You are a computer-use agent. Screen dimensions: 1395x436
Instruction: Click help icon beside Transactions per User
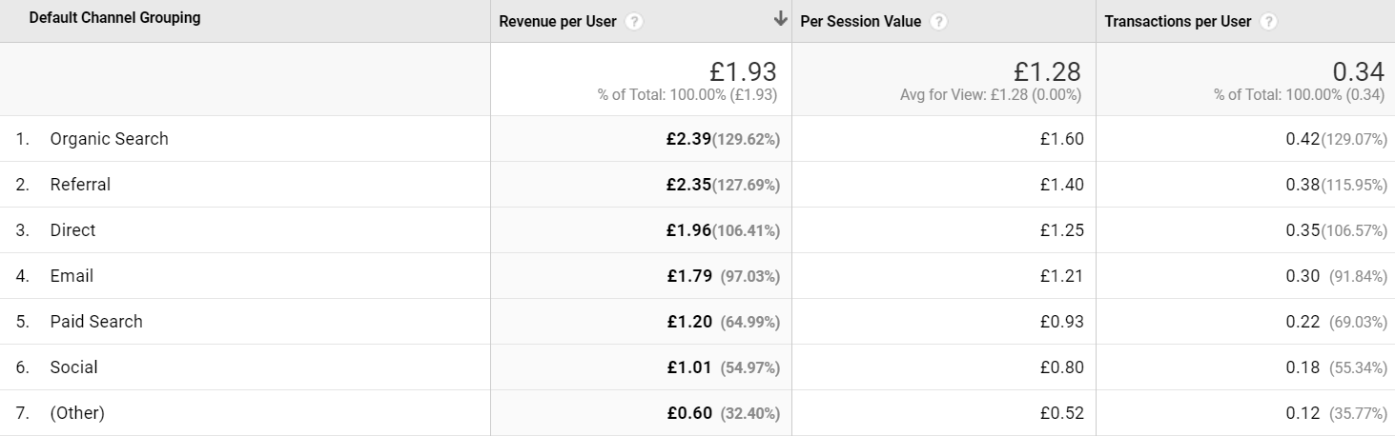coord(1268,22)
